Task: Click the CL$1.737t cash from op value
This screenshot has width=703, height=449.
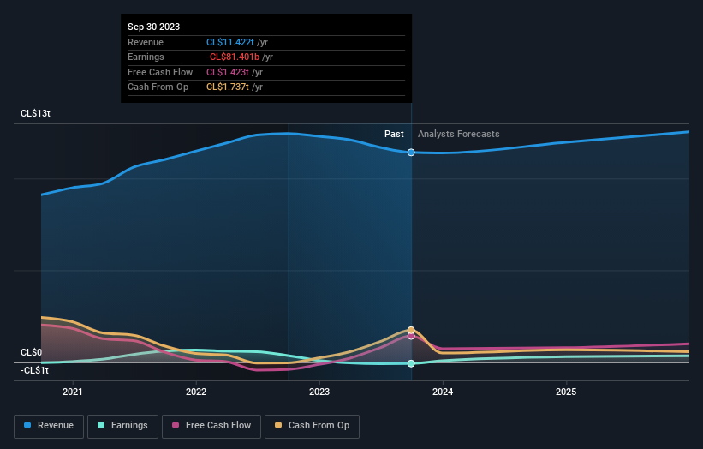Action: point(227,87)
